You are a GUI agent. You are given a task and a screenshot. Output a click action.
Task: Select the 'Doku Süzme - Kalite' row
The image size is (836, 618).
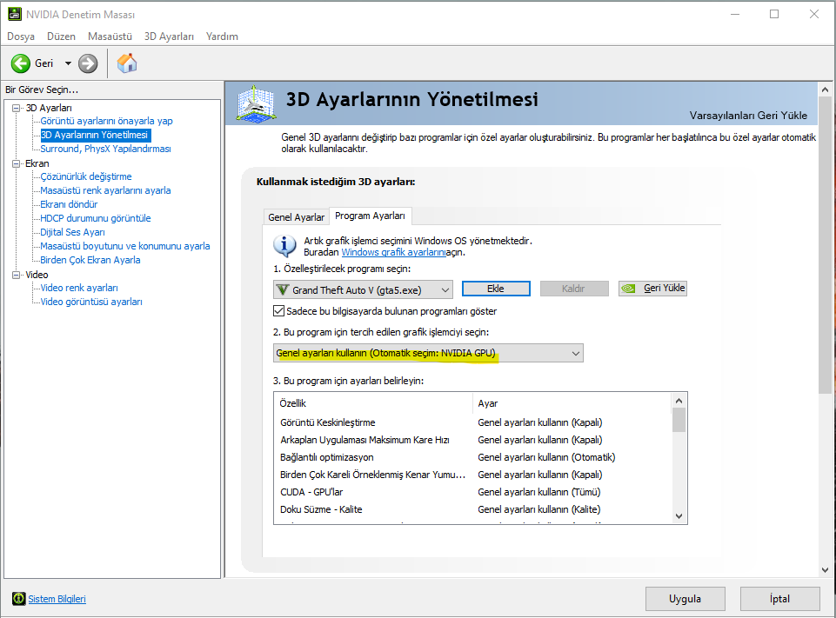click(x=472, y=508)
